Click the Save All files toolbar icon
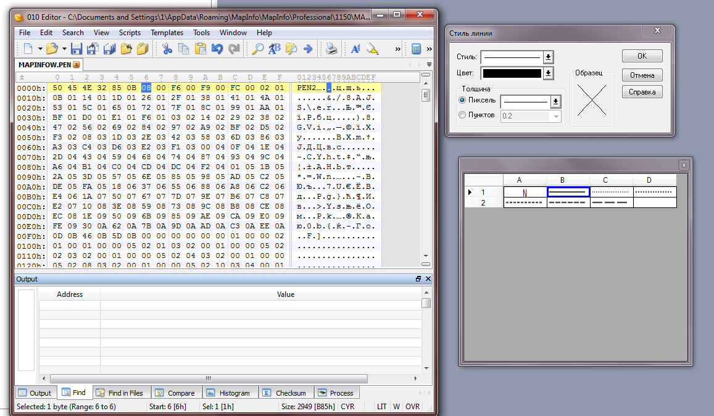Image resolution: width=714 pixels, height=416 pixels. pyautogui.click(x=109, y=48)
